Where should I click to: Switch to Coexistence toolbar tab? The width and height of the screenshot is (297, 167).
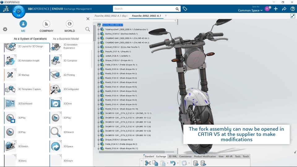(x=185, y=156)
